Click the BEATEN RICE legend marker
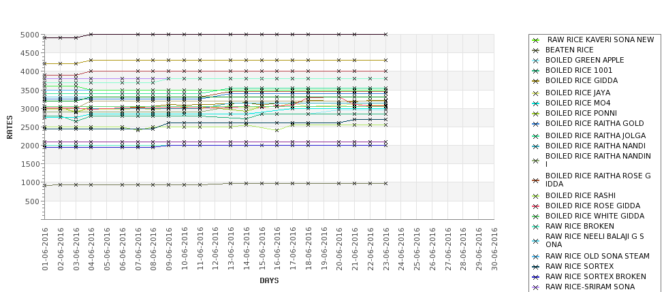The image size is (664, 292). click(536, 50)
